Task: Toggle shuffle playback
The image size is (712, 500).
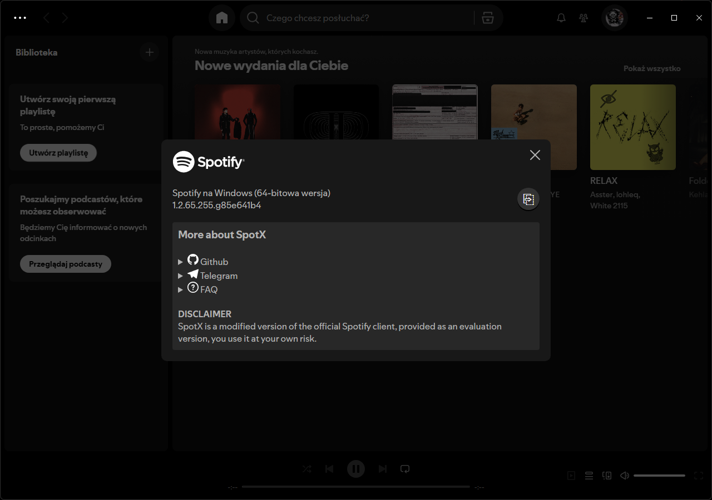Action: click(307, 469)
